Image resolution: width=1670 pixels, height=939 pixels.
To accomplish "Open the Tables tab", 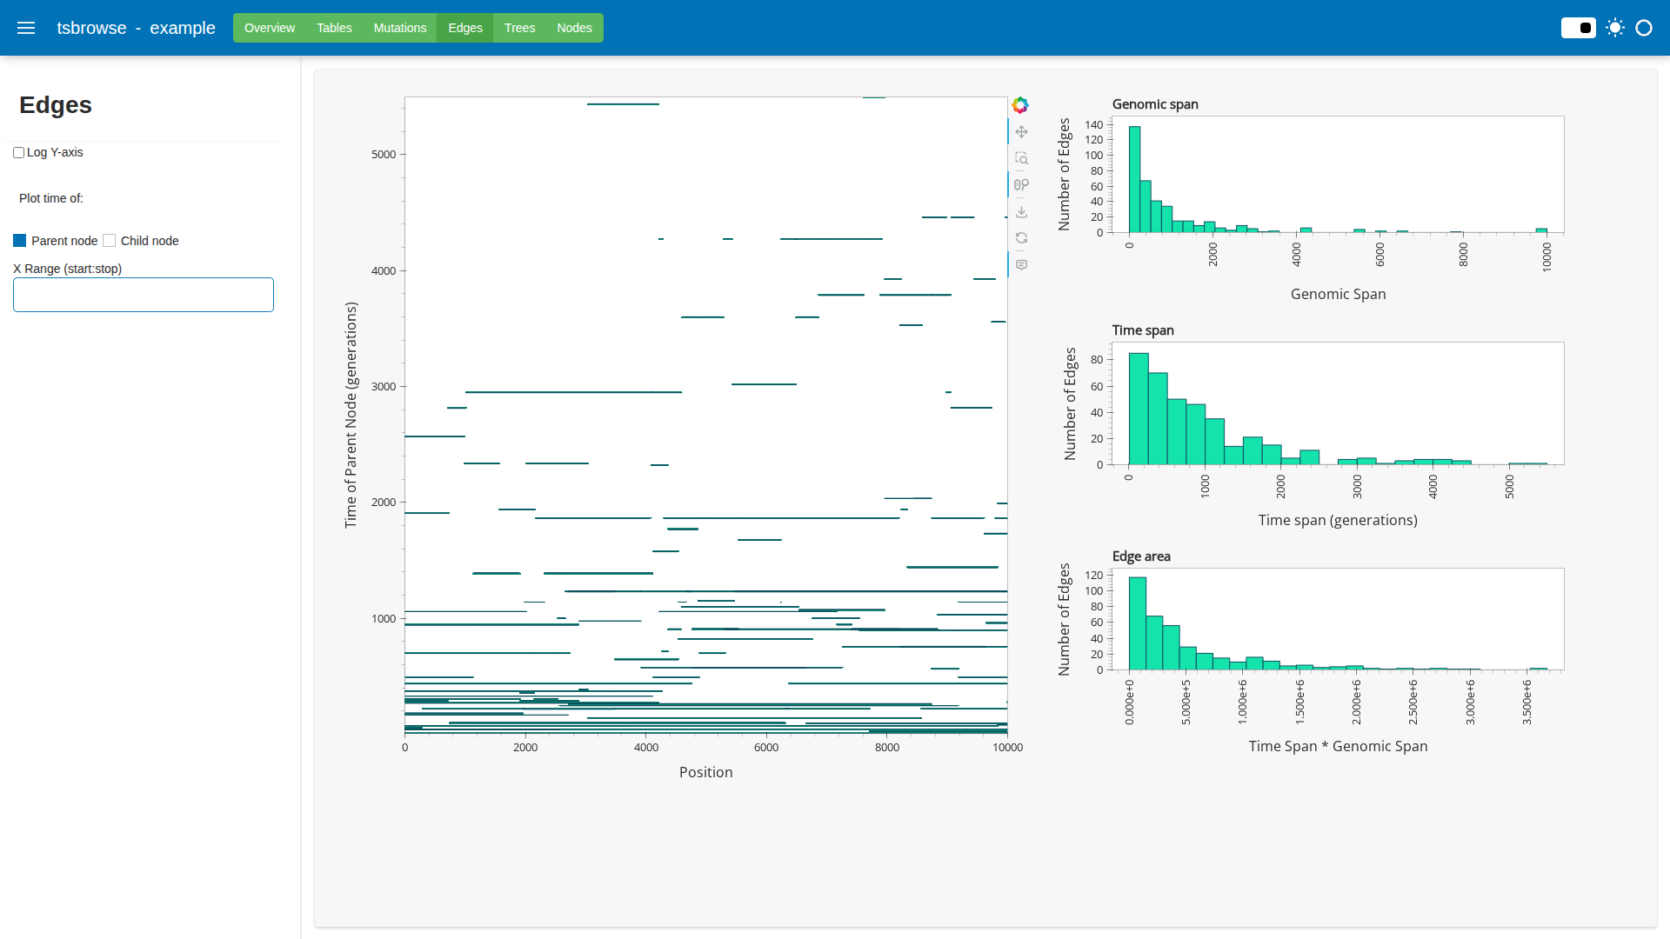I will 334,28.
